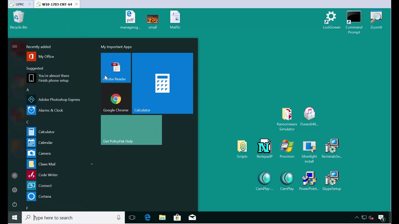Open the muted volume tray icon
399x224 pixels.
coord(371,218)
